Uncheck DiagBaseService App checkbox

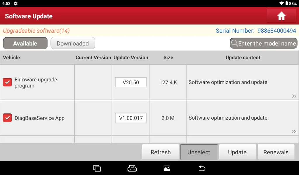click(7, 118)
